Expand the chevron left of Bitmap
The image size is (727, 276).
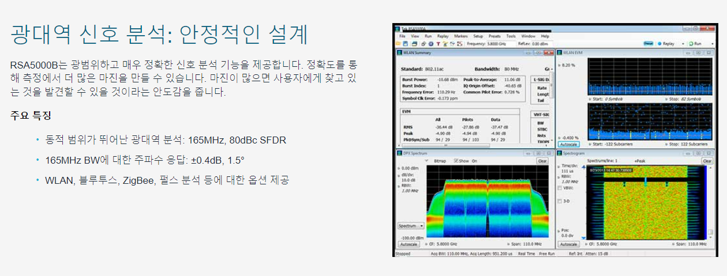pyautogui.click(x=426, y=161)
